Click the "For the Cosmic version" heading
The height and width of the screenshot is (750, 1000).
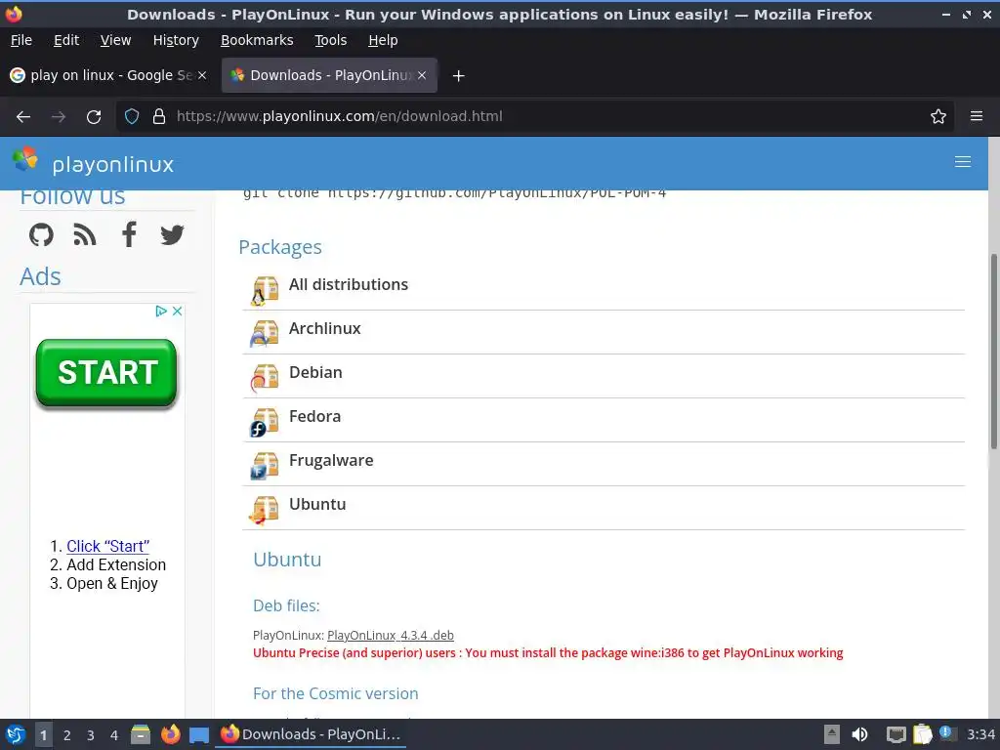[336, 693]
